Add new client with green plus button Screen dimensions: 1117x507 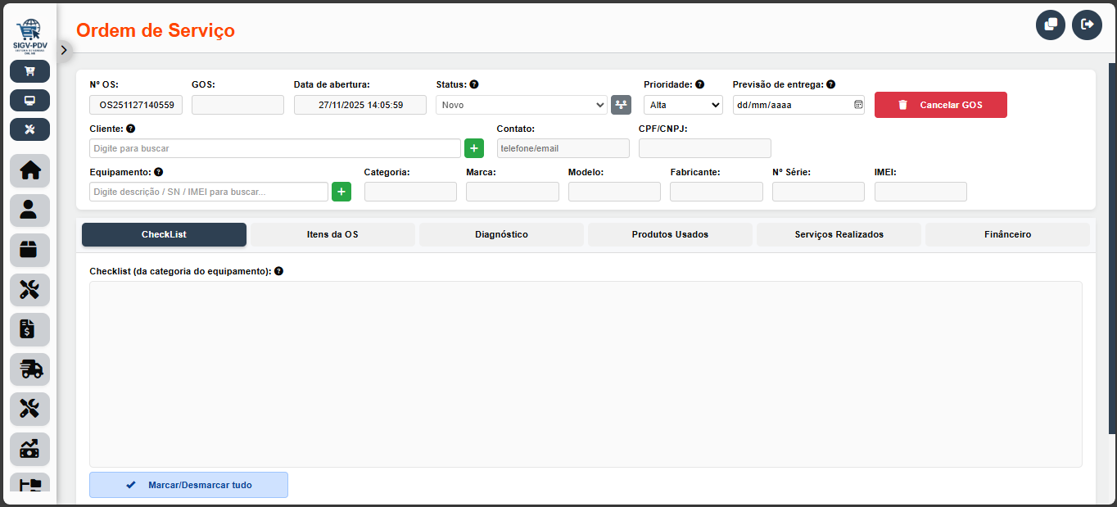(474, 148)
